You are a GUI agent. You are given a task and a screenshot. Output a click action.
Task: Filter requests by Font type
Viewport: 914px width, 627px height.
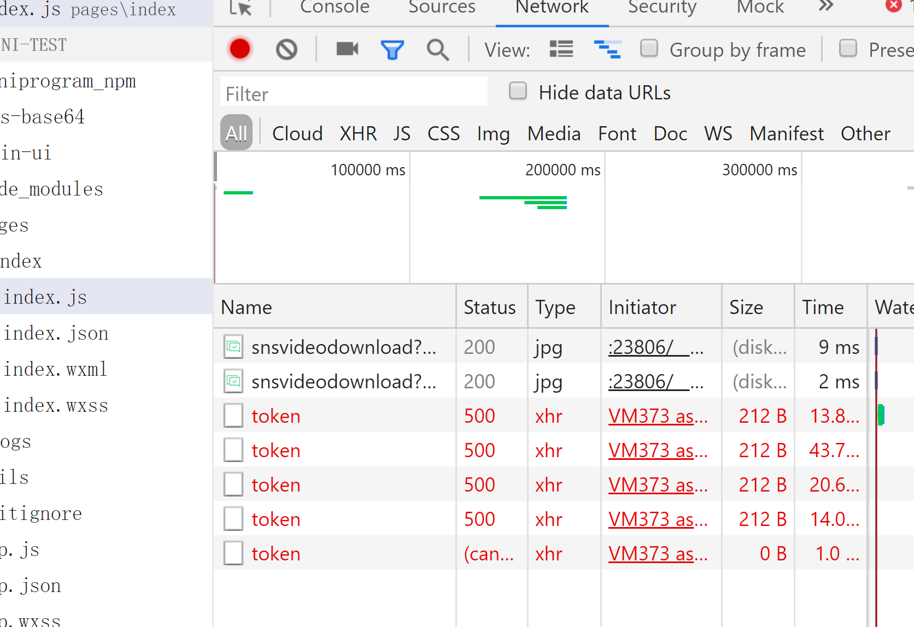(617, 133)
